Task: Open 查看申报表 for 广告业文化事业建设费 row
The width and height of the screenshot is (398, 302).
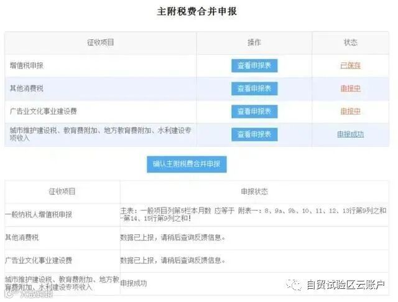Action: [254, 111]
